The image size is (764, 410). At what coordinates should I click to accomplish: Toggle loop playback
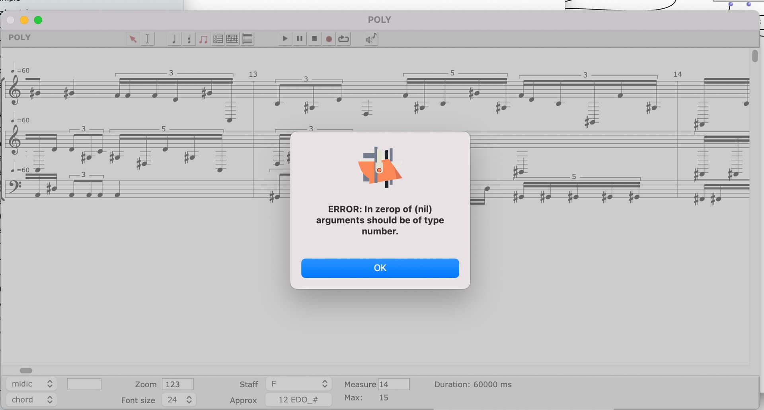click(343, 39)
